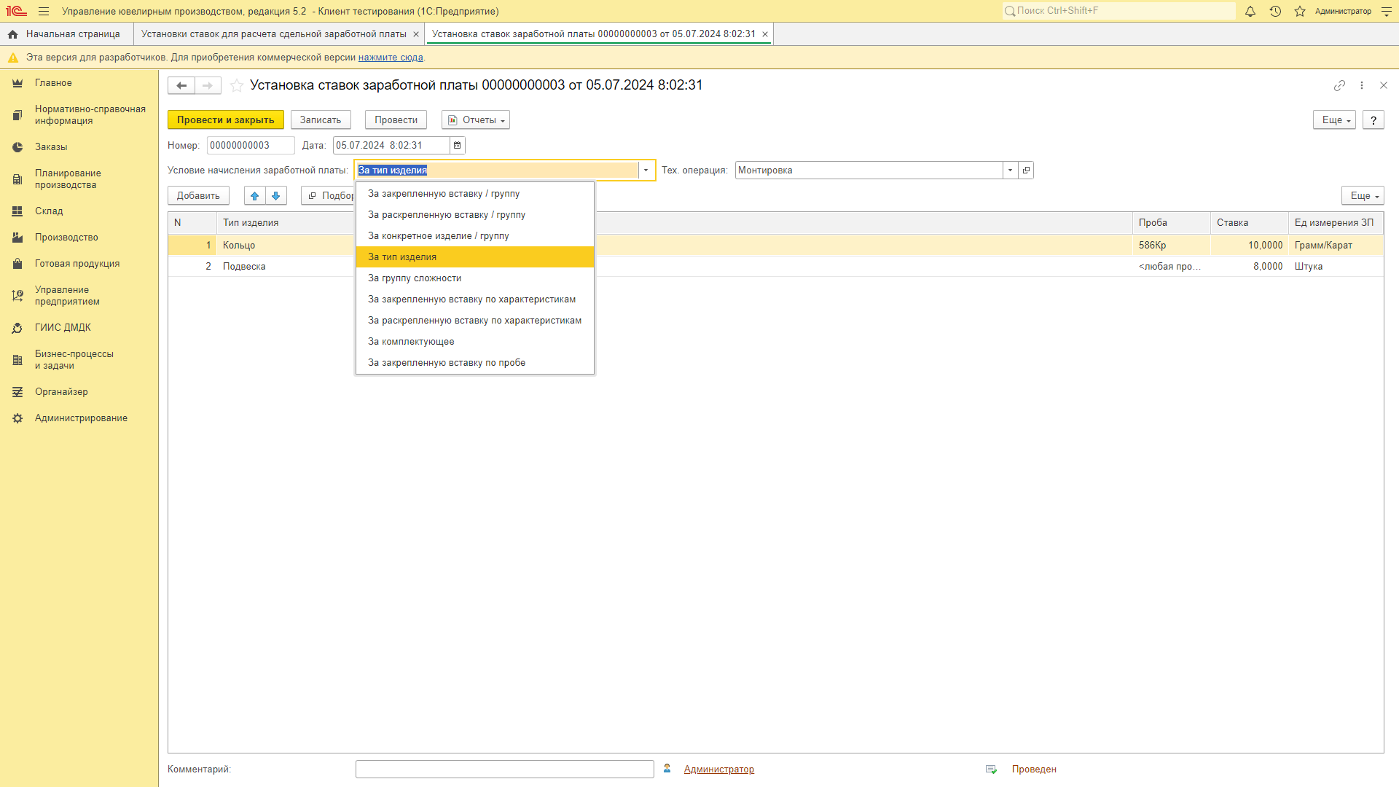Screen dimensions: 1399x787
Task: Click the 10,0000 rate cell
Action: [1249, 246]
